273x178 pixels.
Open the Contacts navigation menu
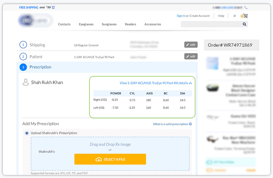(64, 24)
